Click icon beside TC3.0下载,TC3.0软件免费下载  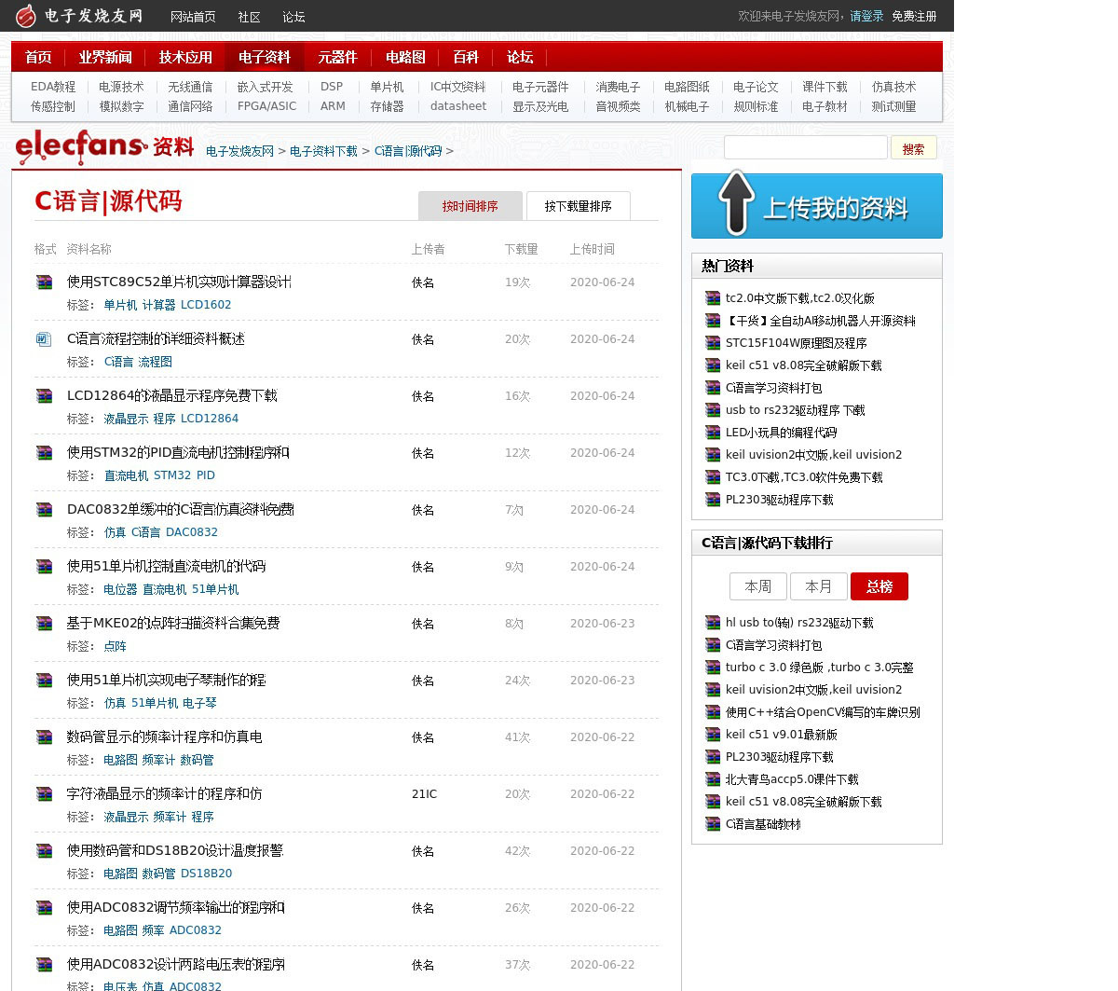pos(713,477)
